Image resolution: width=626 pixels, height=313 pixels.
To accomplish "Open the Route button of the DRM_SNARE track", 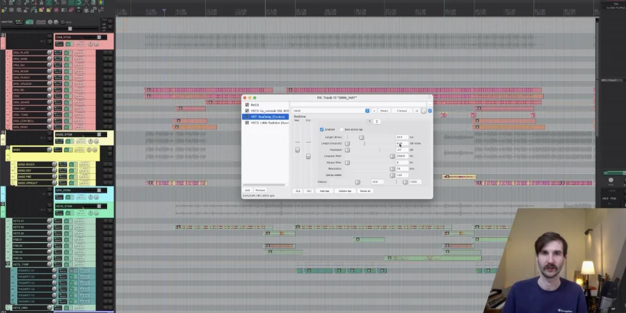I will (x=58, y=102).
